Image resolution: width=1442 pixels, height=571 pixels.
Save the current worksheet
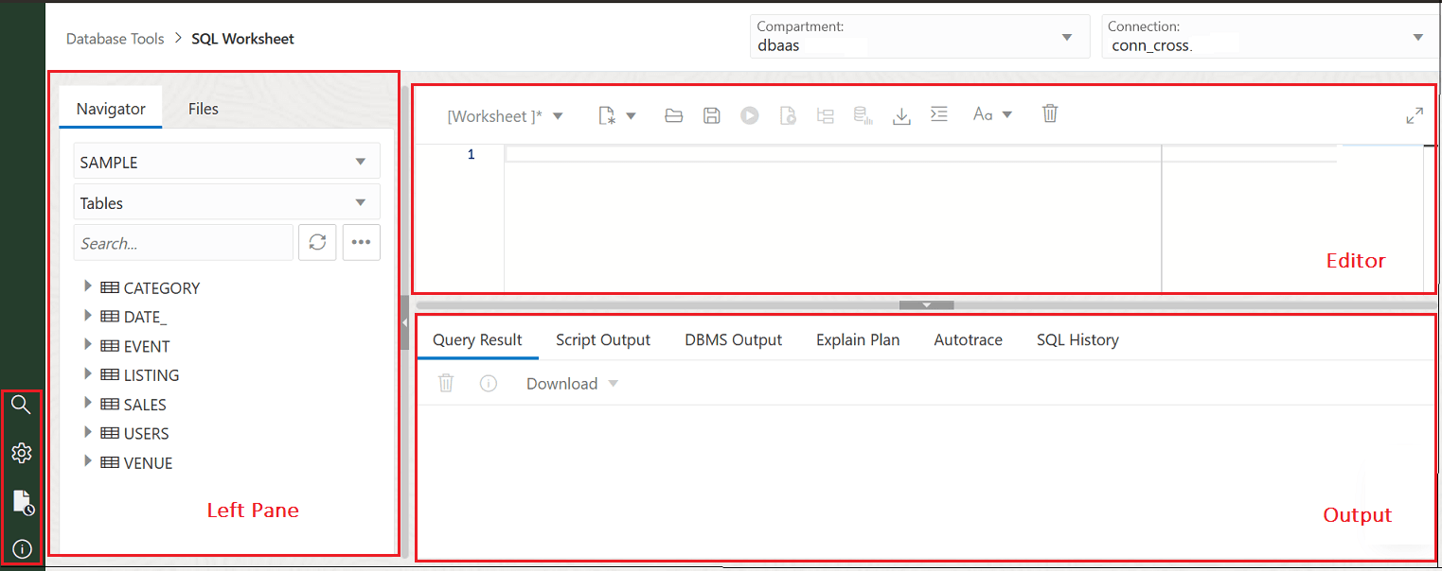711,113
